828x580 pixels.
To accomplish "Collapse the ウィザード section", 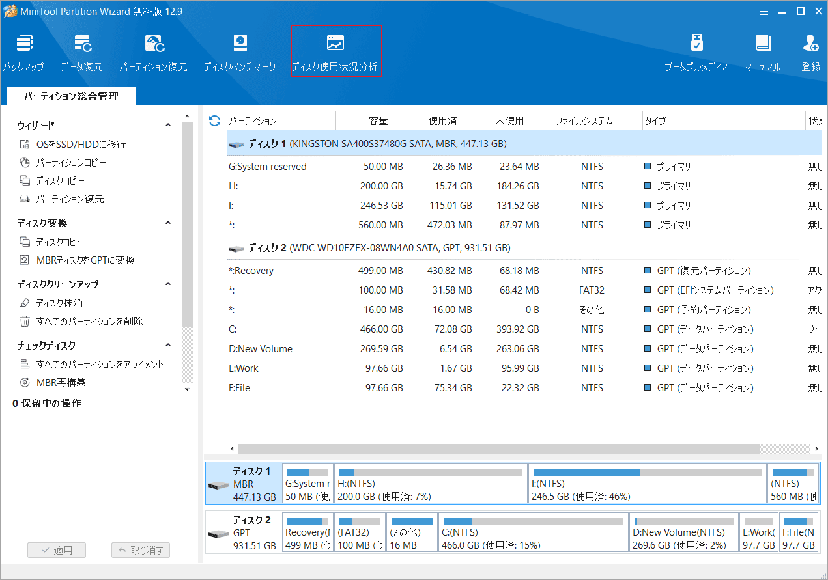I will point(167,124).
